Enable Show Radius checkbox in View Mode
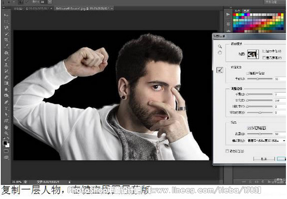 (x=264, y=51)
